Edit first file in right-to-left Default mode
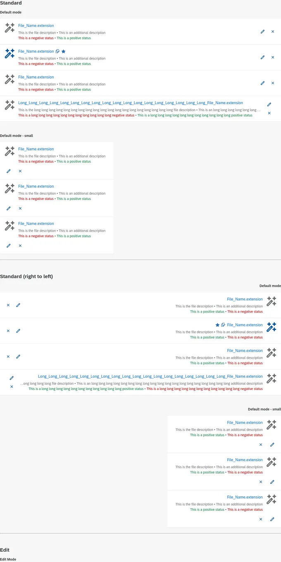Screen dimensions: 281x562 click(x=18, y=305)
